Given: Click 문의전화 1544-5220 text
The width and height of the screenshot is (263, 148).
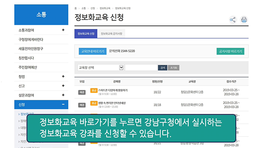Looking at the screenshot, I should click(122, 51).
